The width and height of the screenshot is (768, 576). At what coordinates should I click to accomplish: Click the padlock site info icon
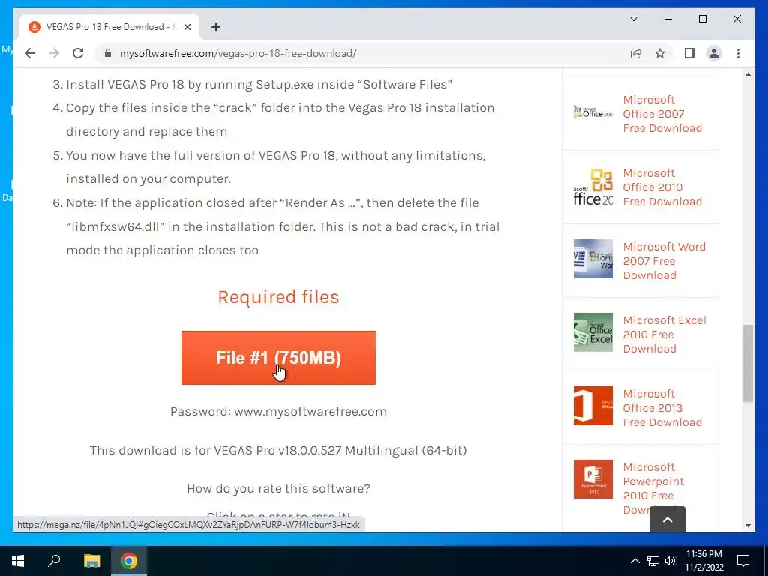[x=108, y=53]
